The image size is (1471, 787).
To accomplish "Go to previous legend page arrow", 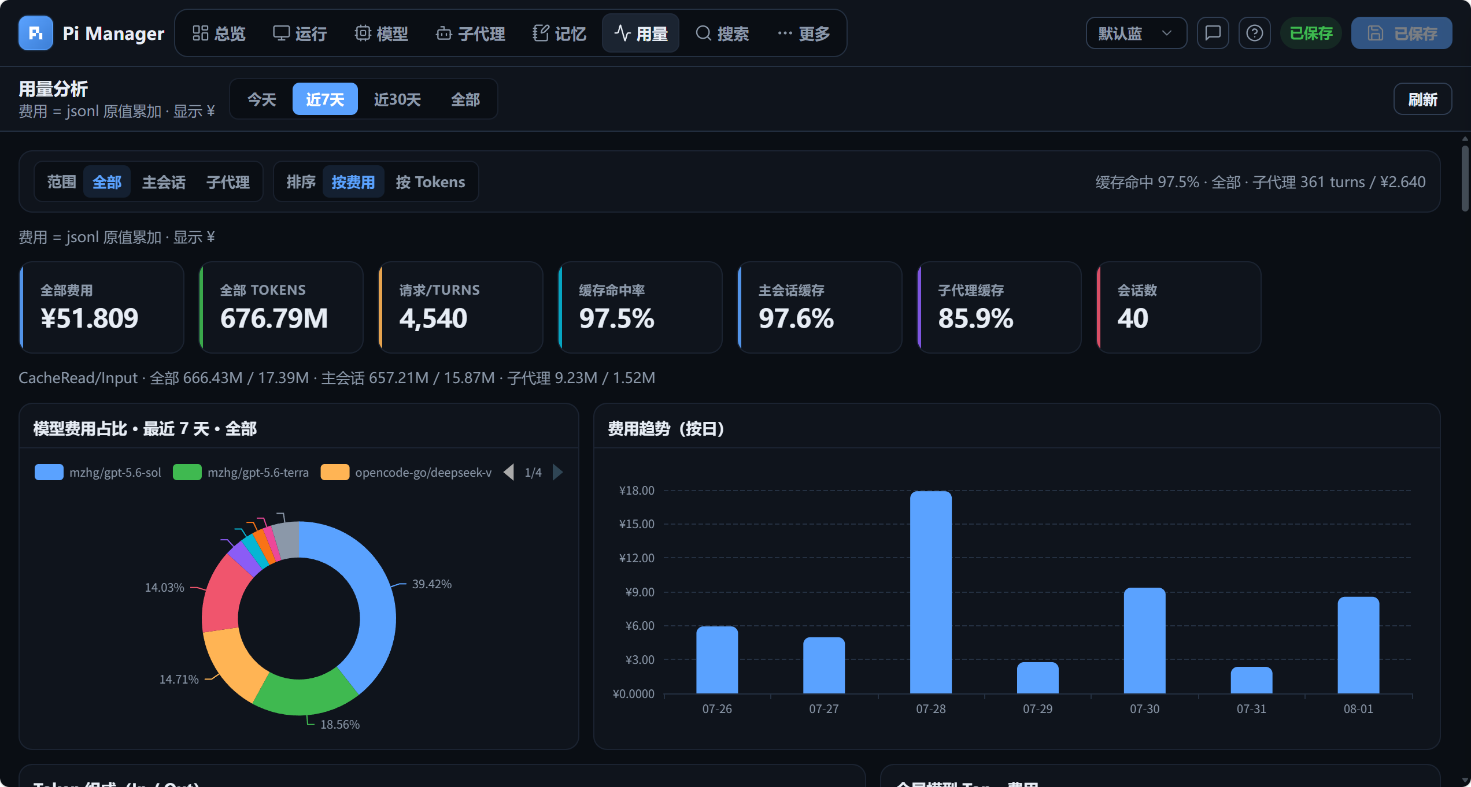I will (x=509, y=472).
